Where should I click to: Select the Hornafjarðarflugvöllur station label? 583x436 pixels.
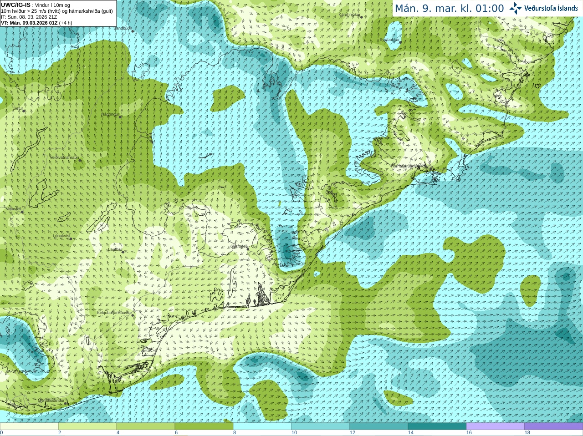410,166
